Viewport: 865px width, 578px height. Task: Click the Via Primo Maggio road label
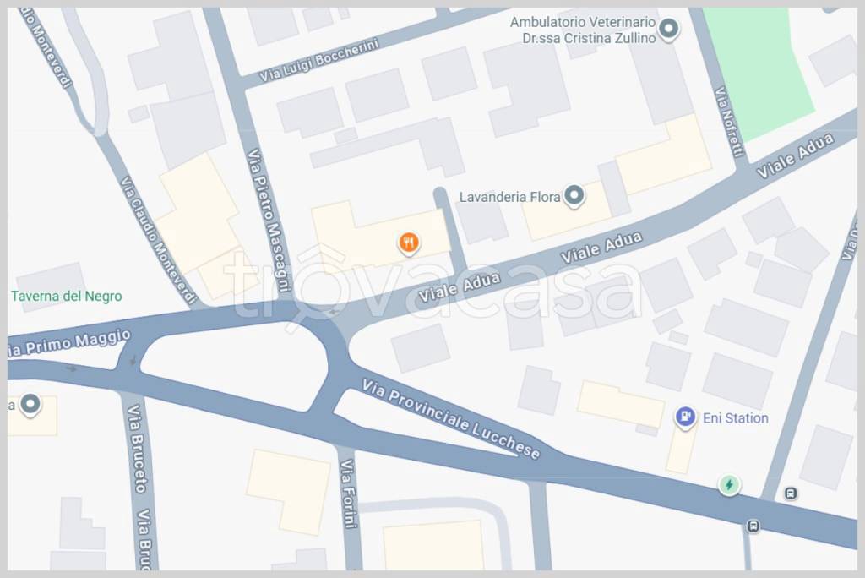click(69, 343)
